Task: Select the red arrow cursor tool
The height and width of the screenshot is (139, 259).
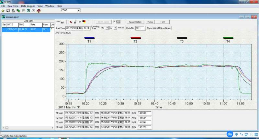Action: click(x=71, y=22)
